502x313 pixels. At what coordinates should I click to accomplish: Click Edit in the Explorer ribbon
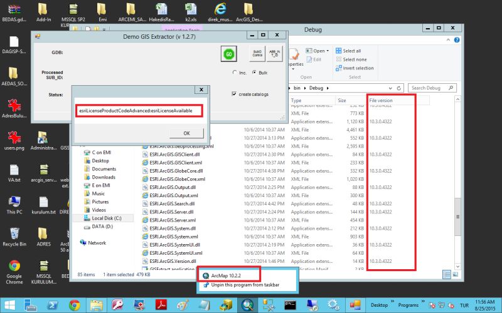(x=314, y=59)
